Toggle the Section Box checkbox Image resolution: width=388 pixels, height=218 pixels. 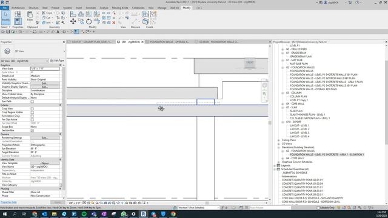[32, 130]
